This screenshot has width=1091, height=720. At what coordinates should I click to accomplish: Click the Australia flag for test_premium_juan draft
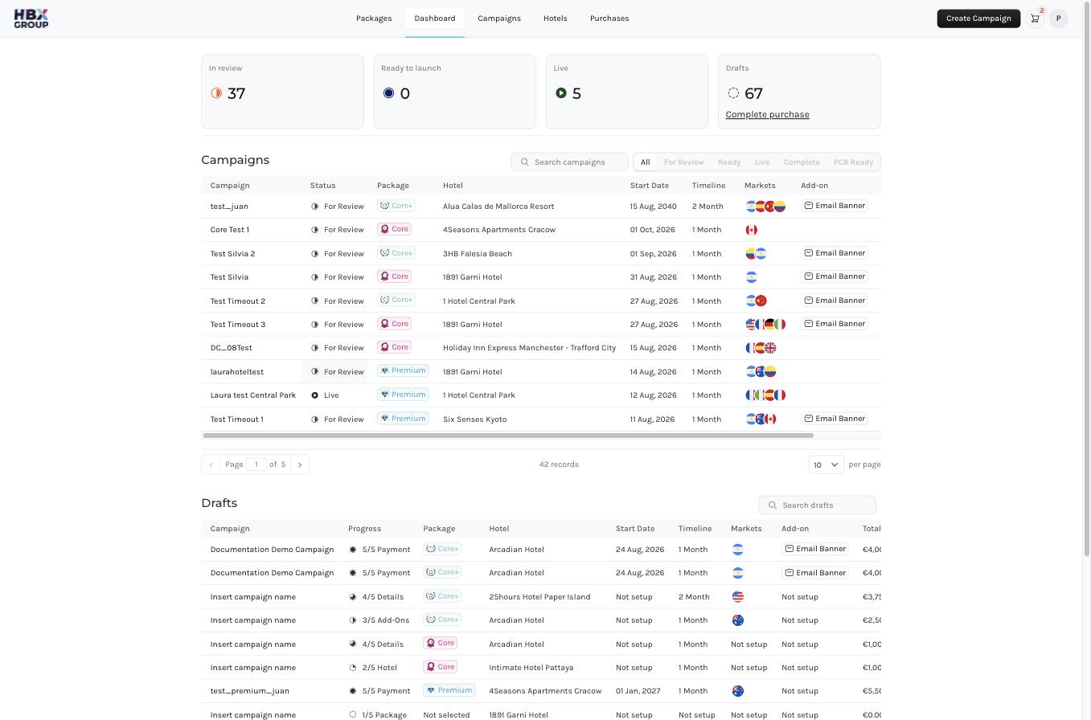[x=737, y=691]
